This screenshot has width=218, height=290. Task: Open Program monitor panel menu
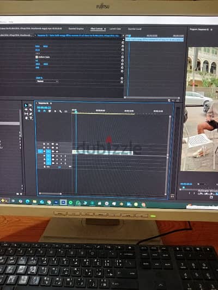(211, 29)
